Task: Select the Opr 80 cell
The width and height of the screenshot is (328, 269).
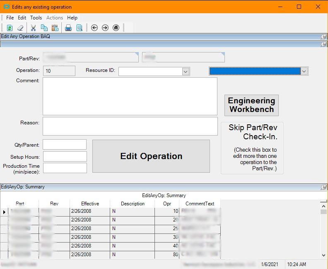Action: click(167, 255)
